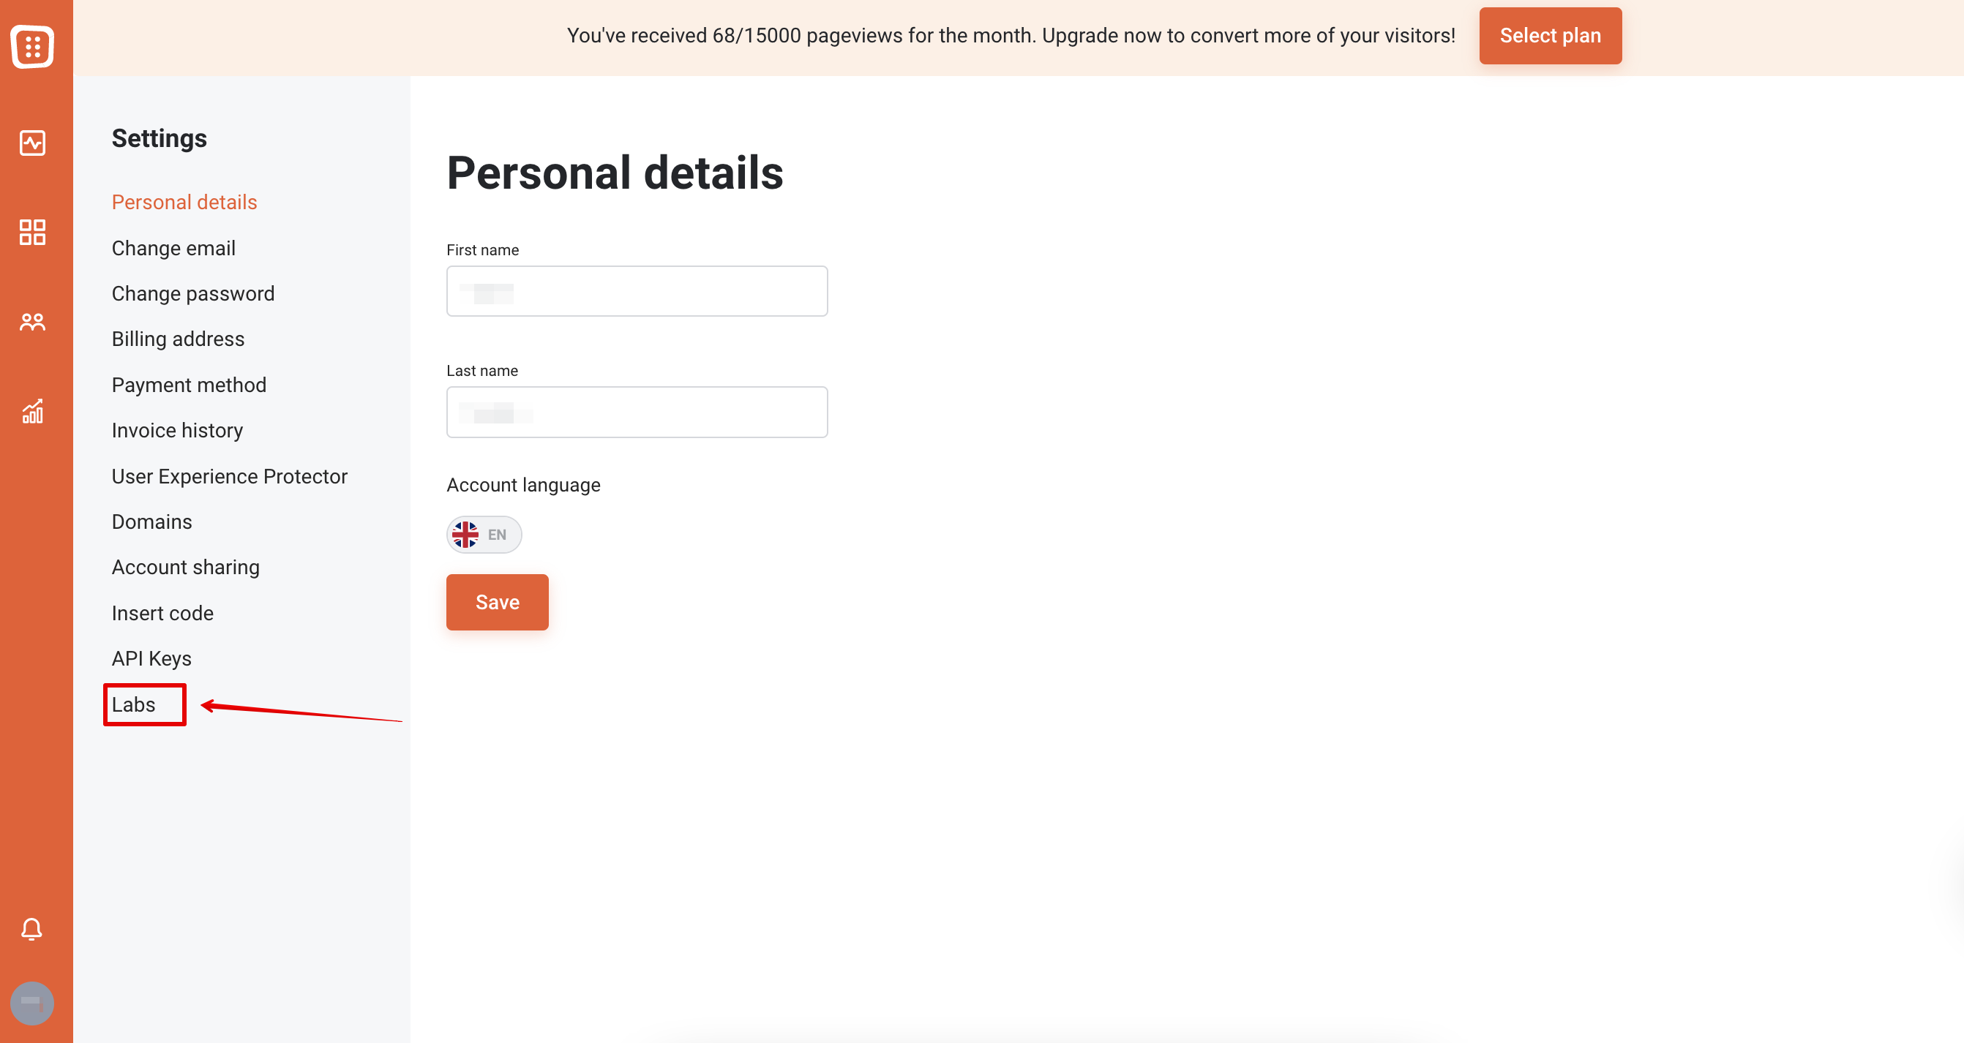1964x1043 pixels.
Task: Click the Save button
Action: [x=497, y=602]
